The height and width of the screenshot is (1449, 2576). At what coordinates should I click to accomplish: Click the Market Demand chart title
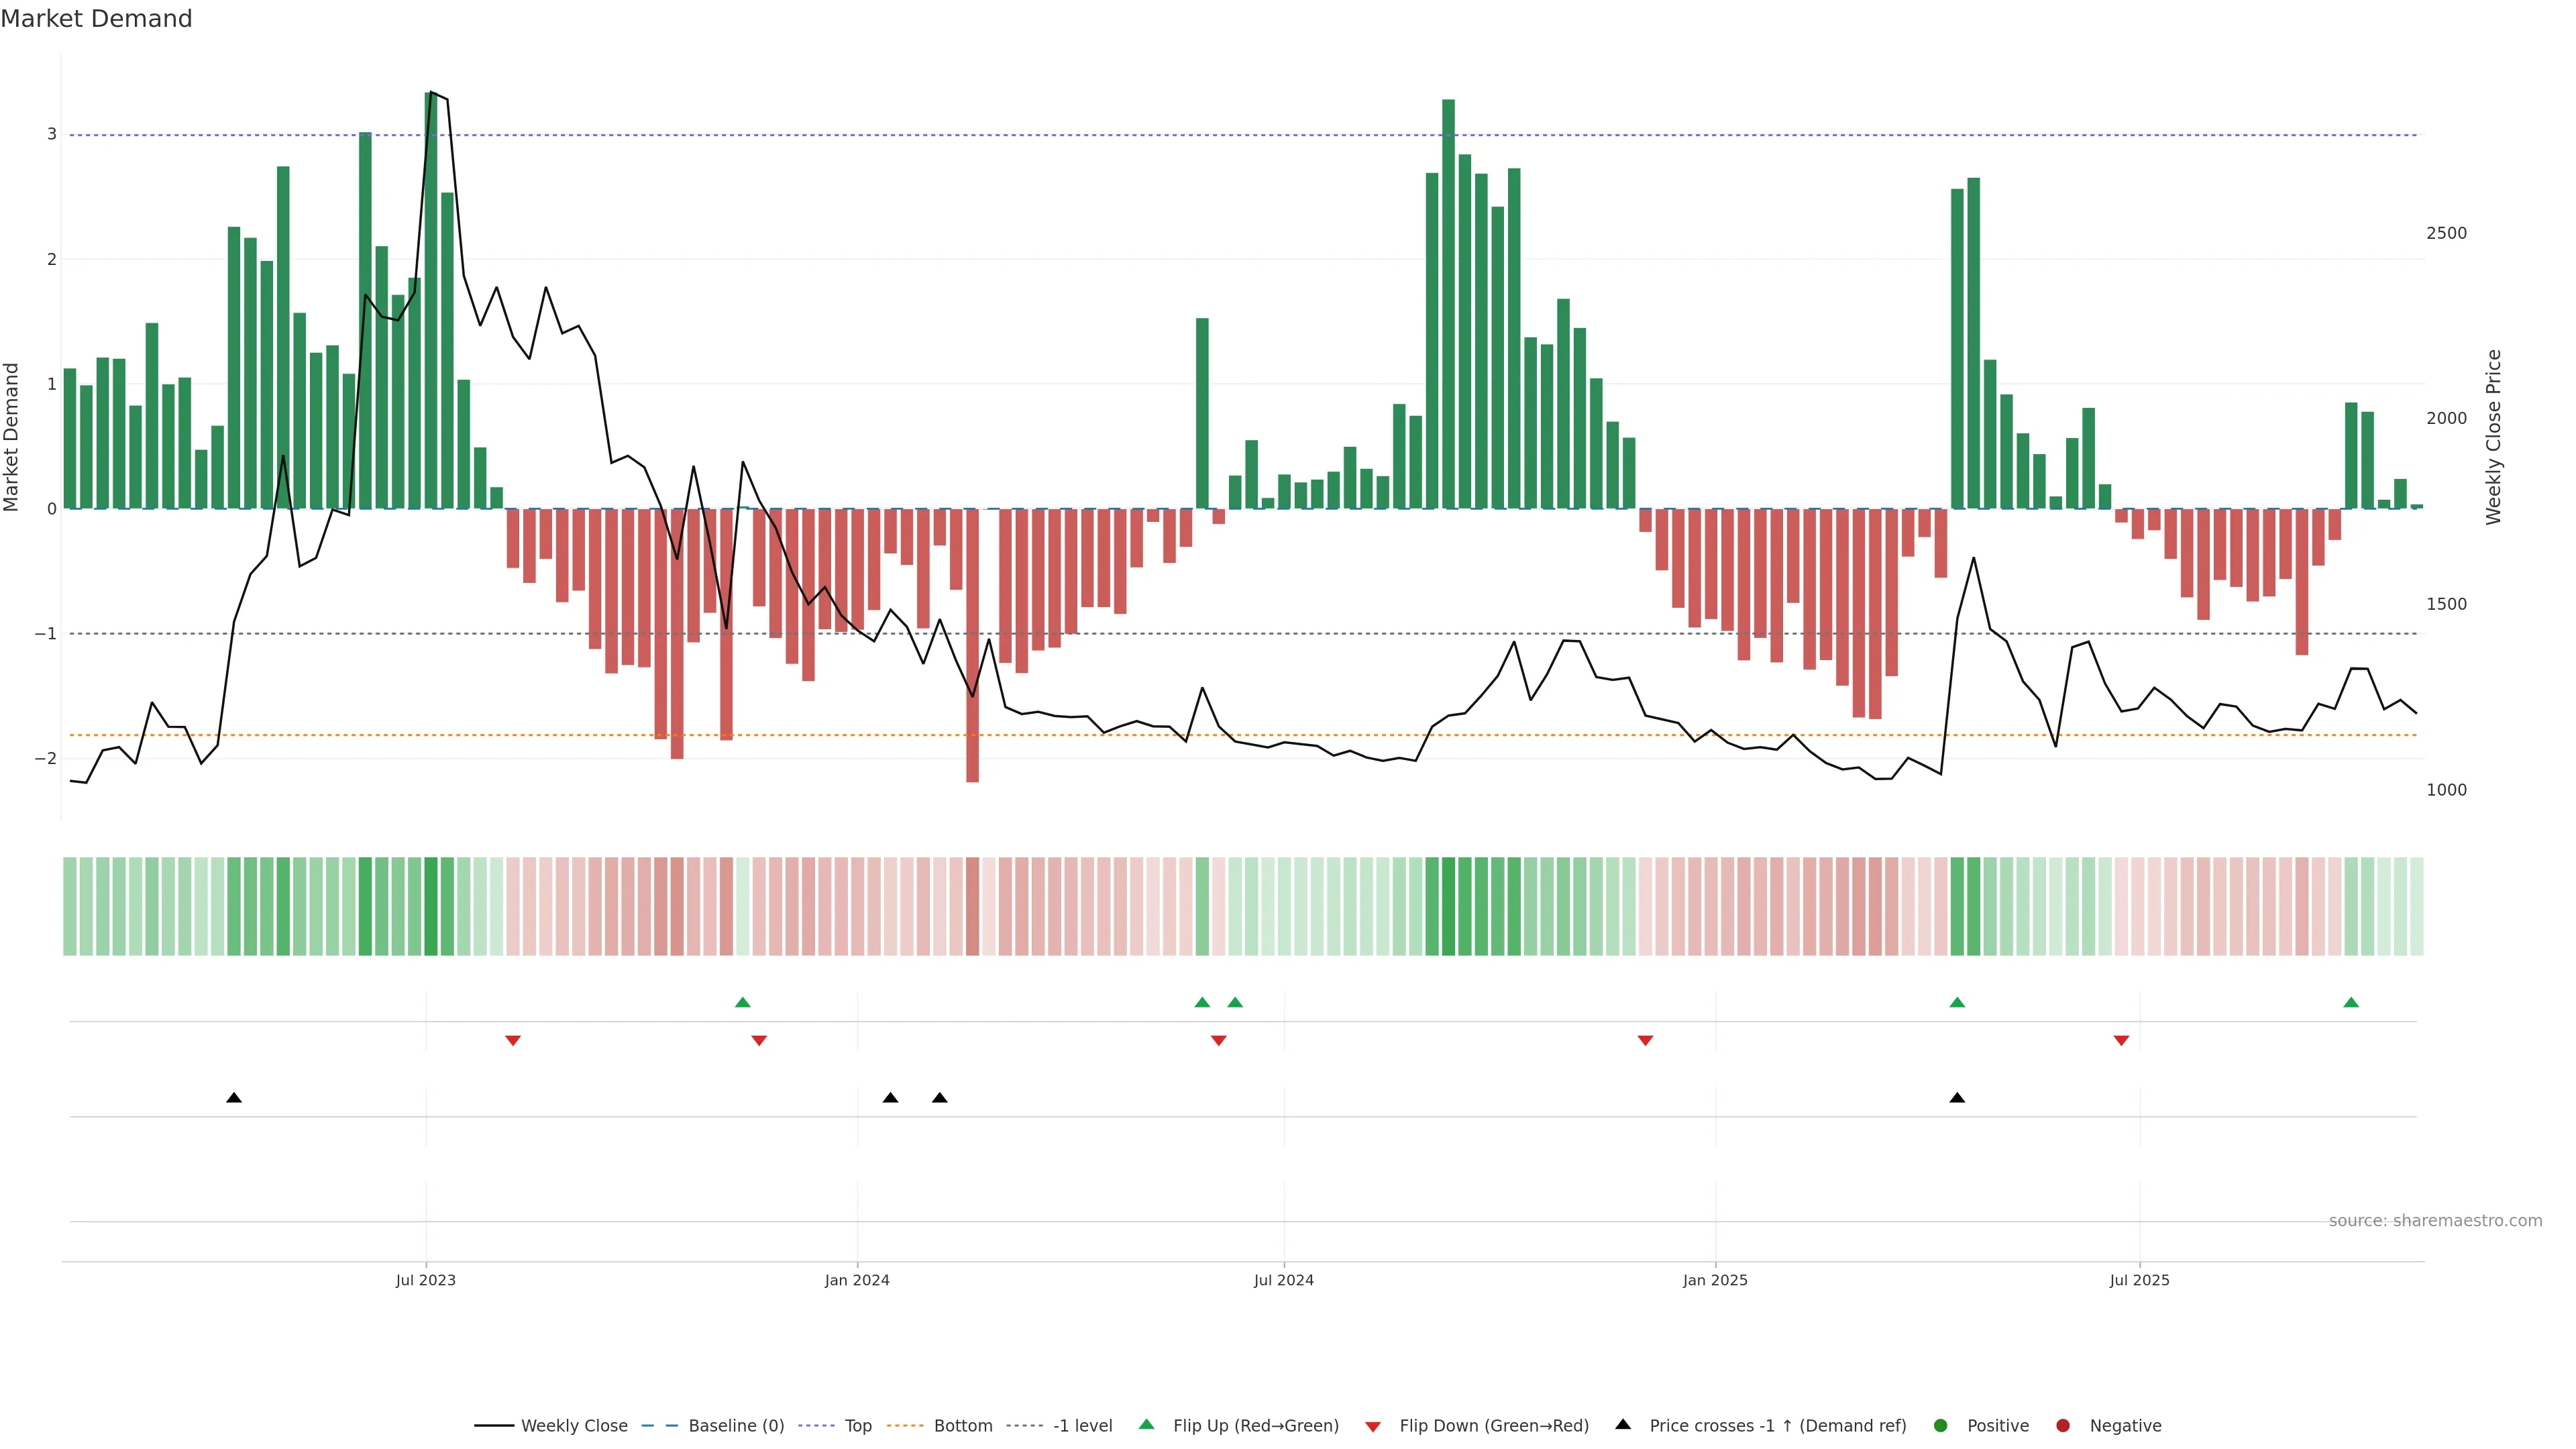(x=96, y=19)
